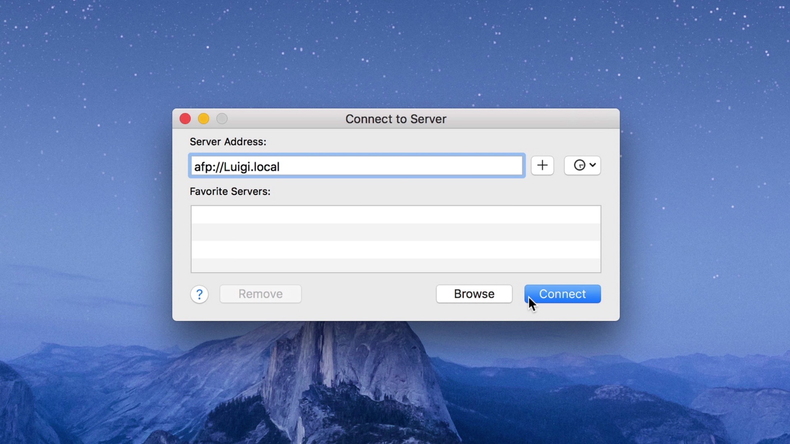This screenshot has width=790, height=444.
Task: Expand the recent servers dropdown chevron
Action: 592,165
